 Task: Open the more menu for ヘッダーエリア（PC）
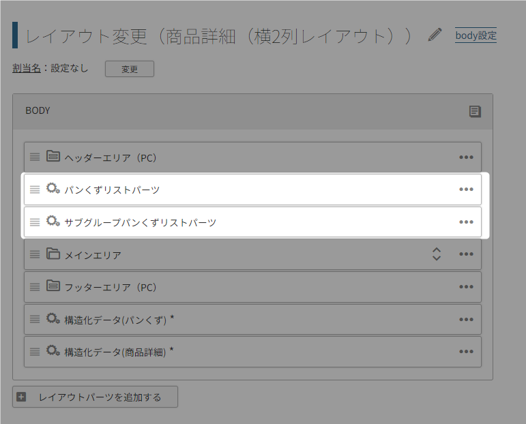coord(466,157)
